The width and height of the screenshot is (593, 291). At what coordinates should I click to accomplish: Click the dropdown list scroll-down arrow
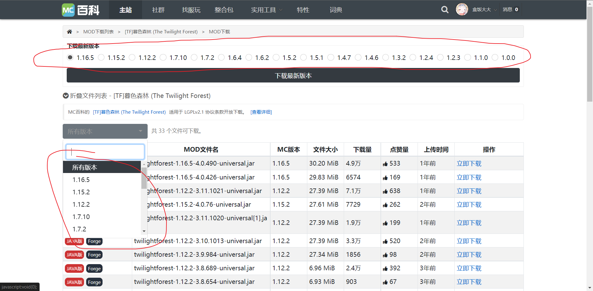[144, 231]
